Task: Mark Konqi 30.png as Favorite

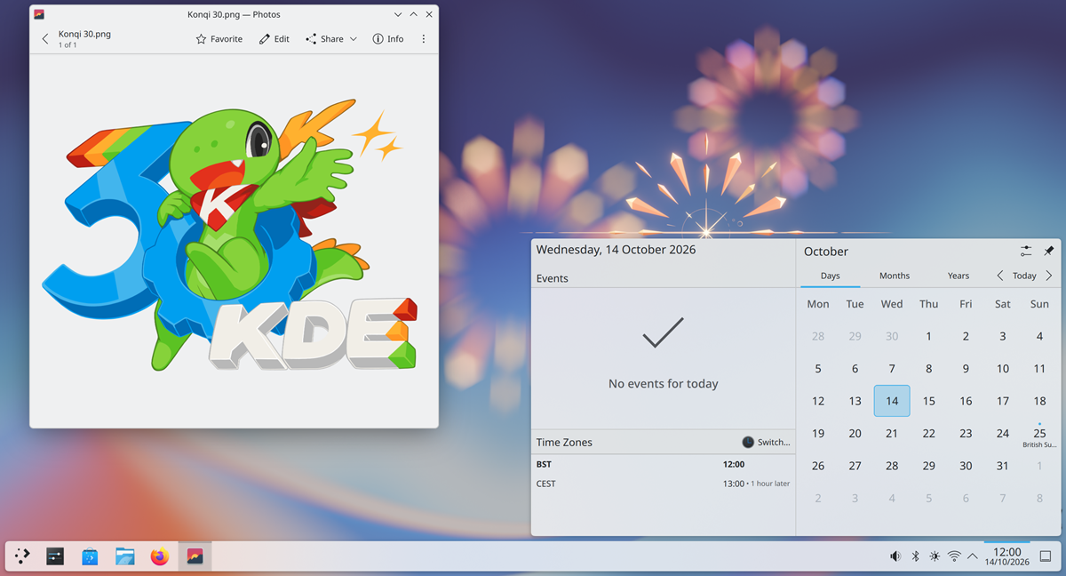Action: pos(219,39)
